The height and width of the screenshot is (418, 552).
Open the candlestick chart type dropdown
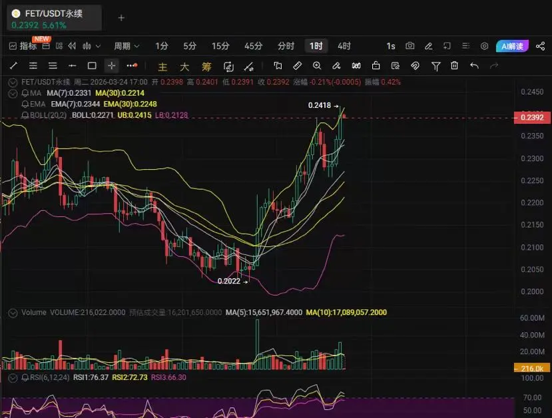91,46
